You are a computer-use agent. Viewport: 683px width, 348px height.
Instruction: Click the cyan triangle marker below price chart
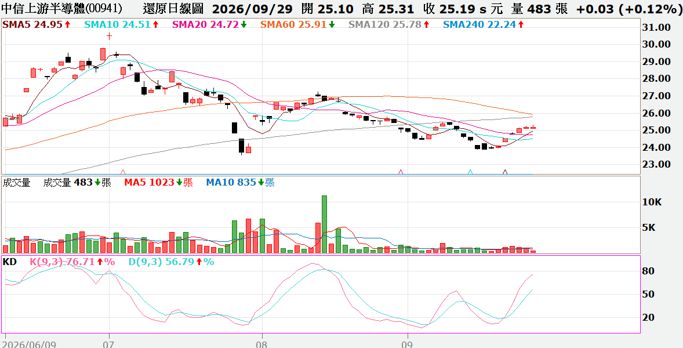coord(470,172)
